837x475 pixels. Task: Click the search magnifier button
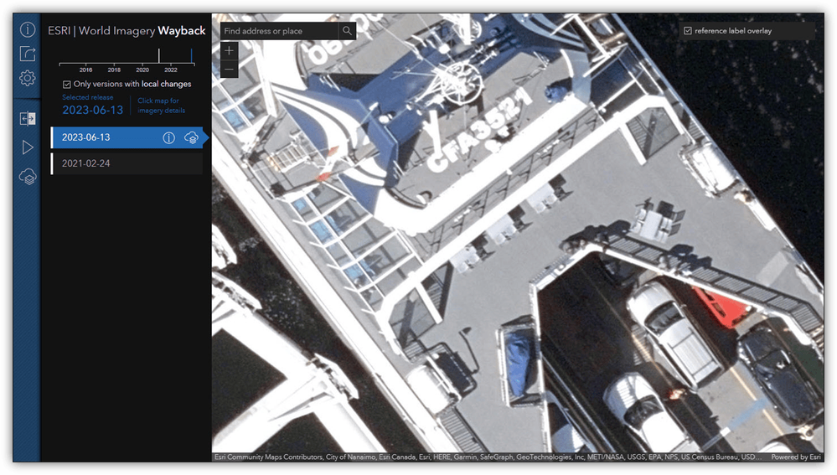point(347,31)
